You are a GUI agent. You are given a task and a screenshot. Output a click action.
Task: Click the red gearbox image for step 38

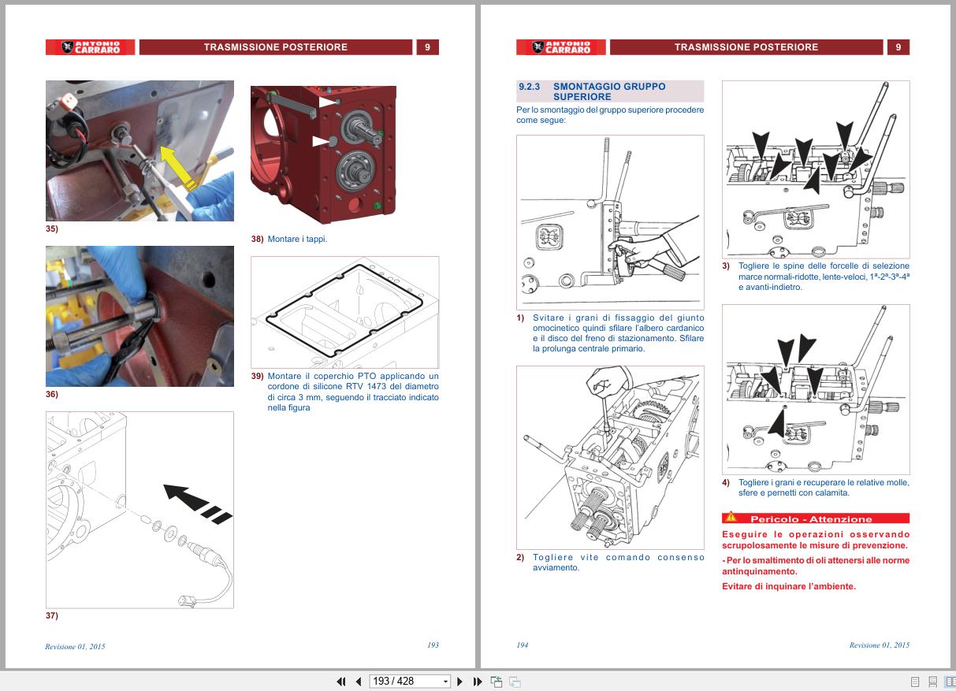coord(323,156)
